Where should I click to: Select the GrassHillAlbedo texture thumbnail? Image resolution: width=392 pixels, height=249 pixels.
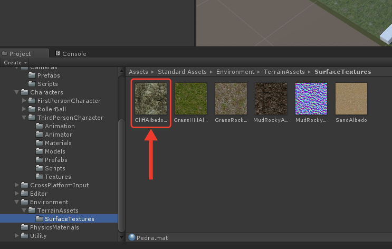tap(191, 99)
